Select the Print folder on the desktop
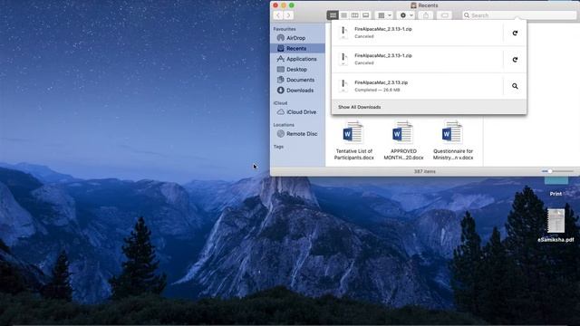580x326 pixels. pyautogui.click(x=556, y=186)
